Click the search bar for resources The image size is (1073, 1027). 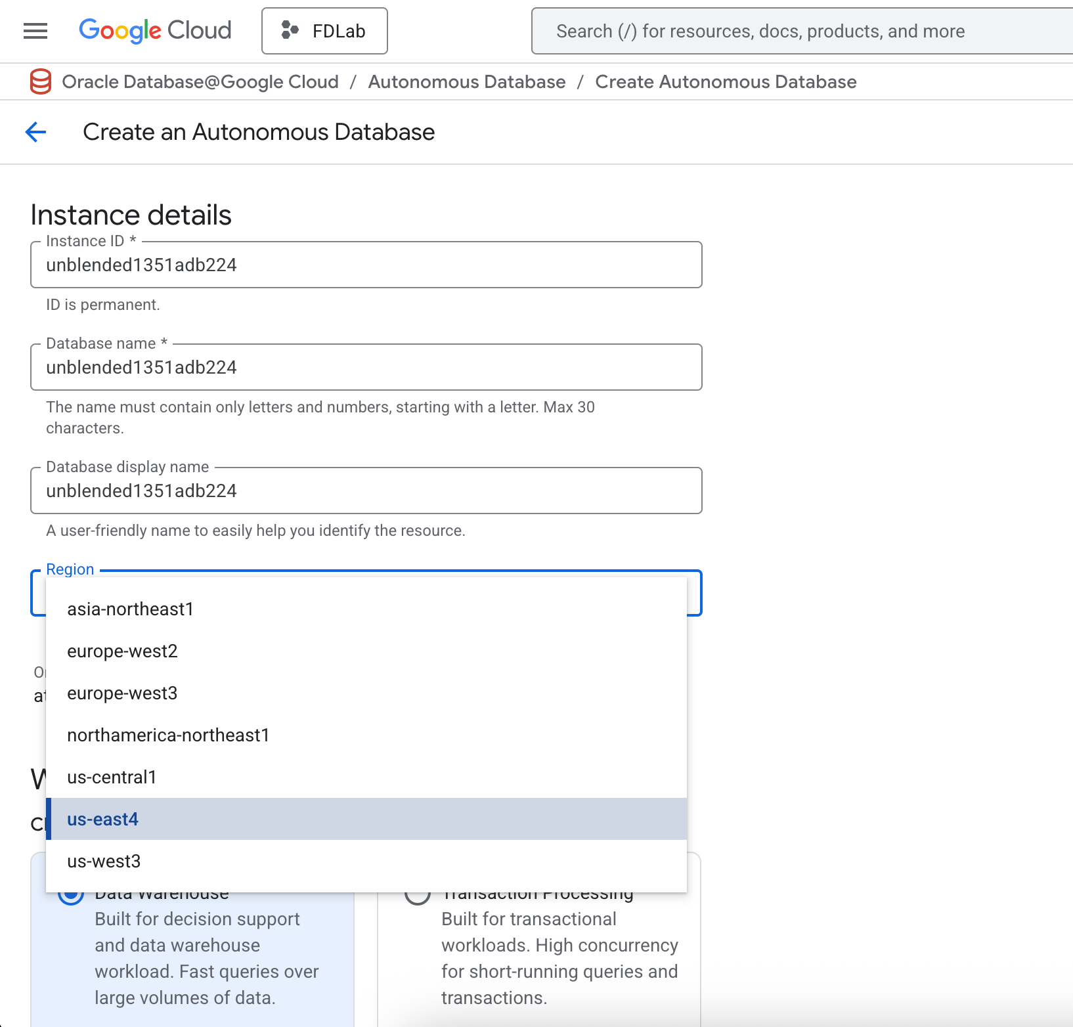802,31
